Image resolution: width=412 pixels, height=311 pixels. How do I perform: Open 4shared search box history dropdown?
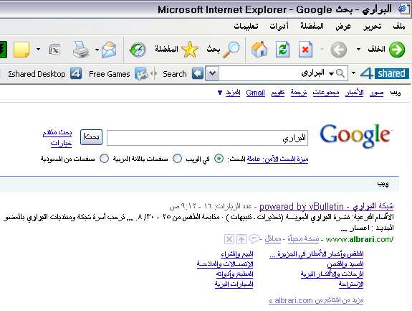(212, 73)
